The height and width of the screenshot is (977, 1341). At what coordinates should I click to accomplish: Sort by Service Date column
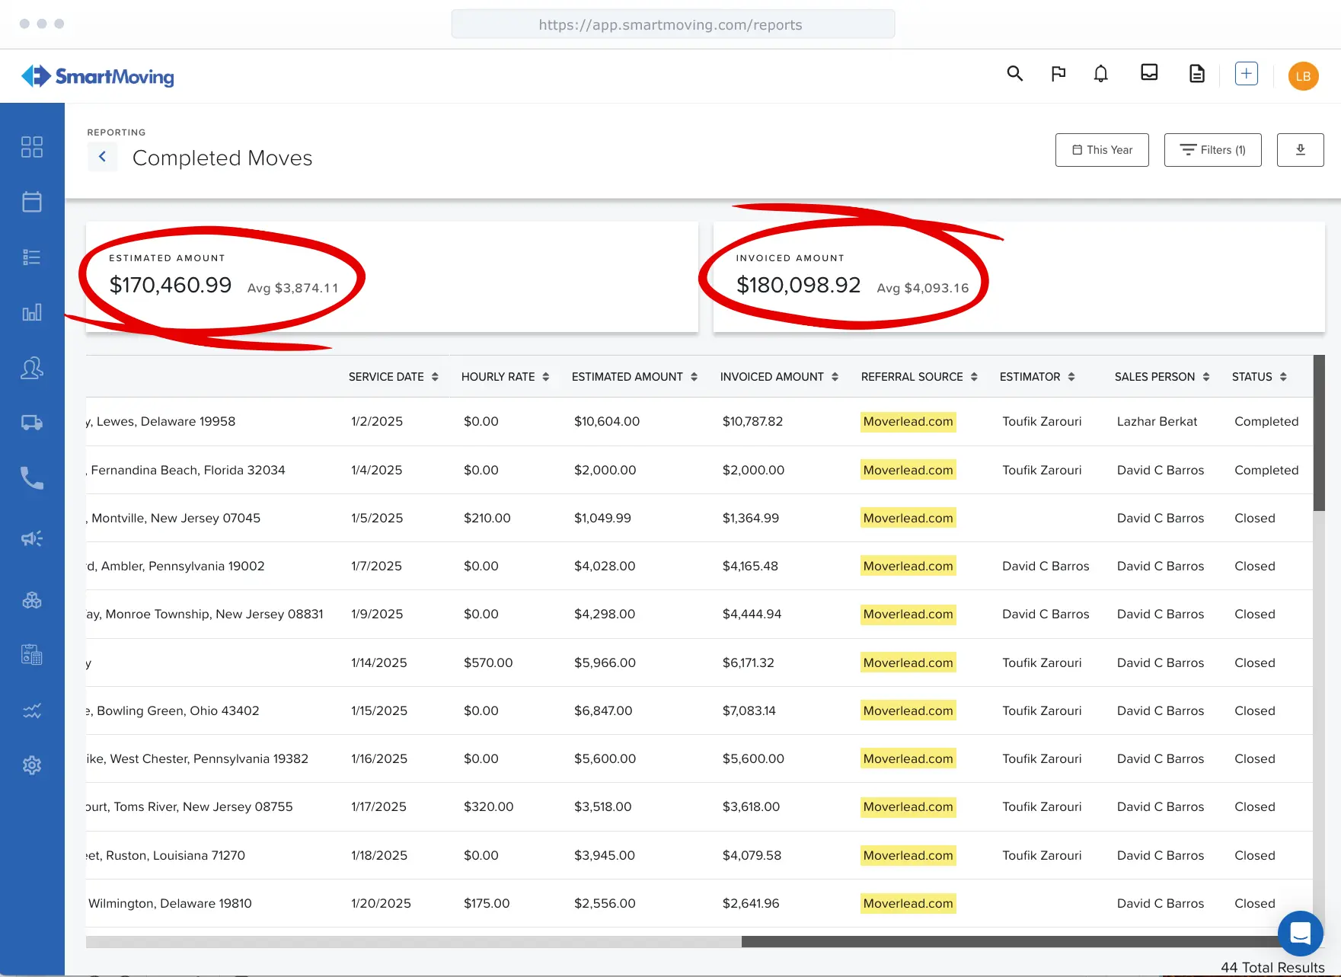coord(393,377)
